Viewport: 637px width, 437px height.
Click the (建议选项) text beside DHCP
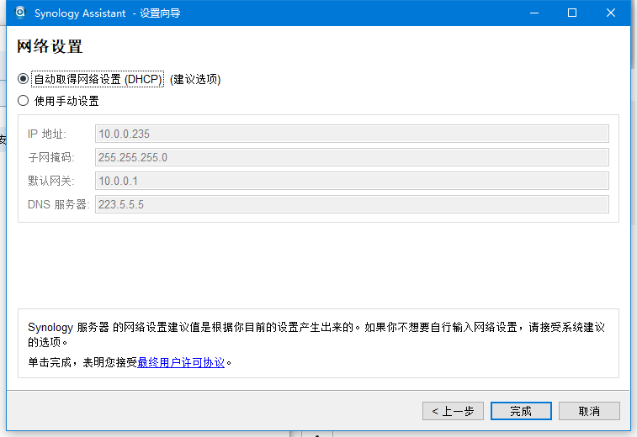(x=195, y=80)
